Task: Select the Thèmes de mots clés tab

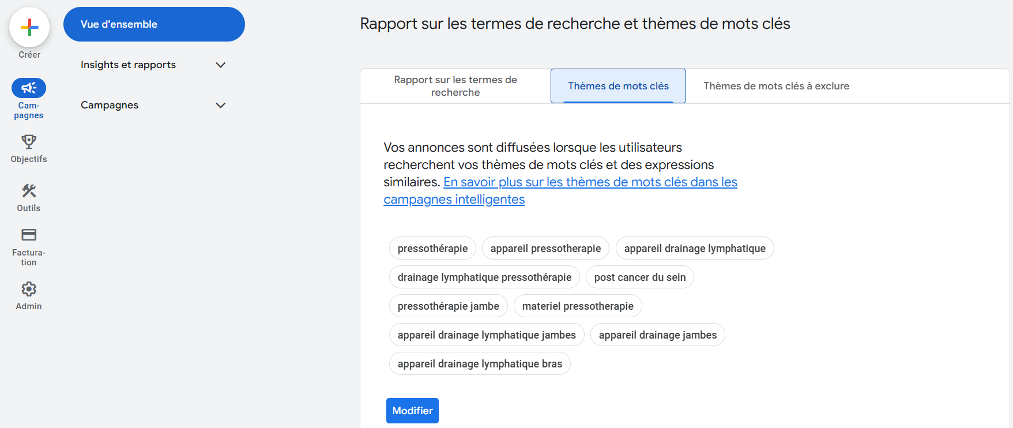Action: click(x=618, y=86)
